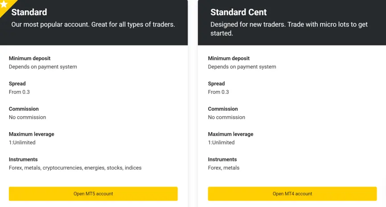The width and height of the screenshot is (386, 207).
Task: Click Minimum deposit label in Standard Cent card
Action: (x=229, y=58)
